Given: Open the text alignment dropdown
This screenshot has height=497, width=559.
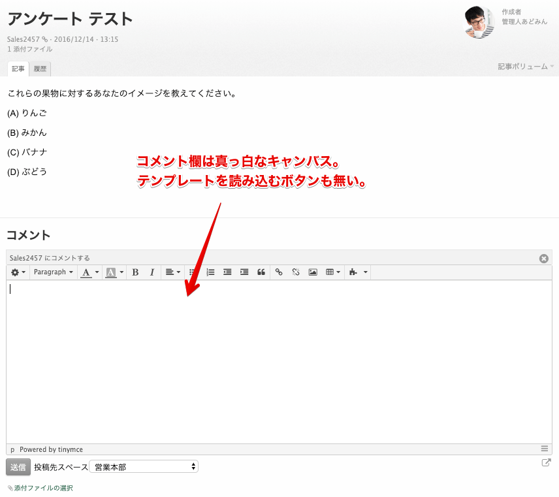Looking at the screenshot, I should 173,272.
